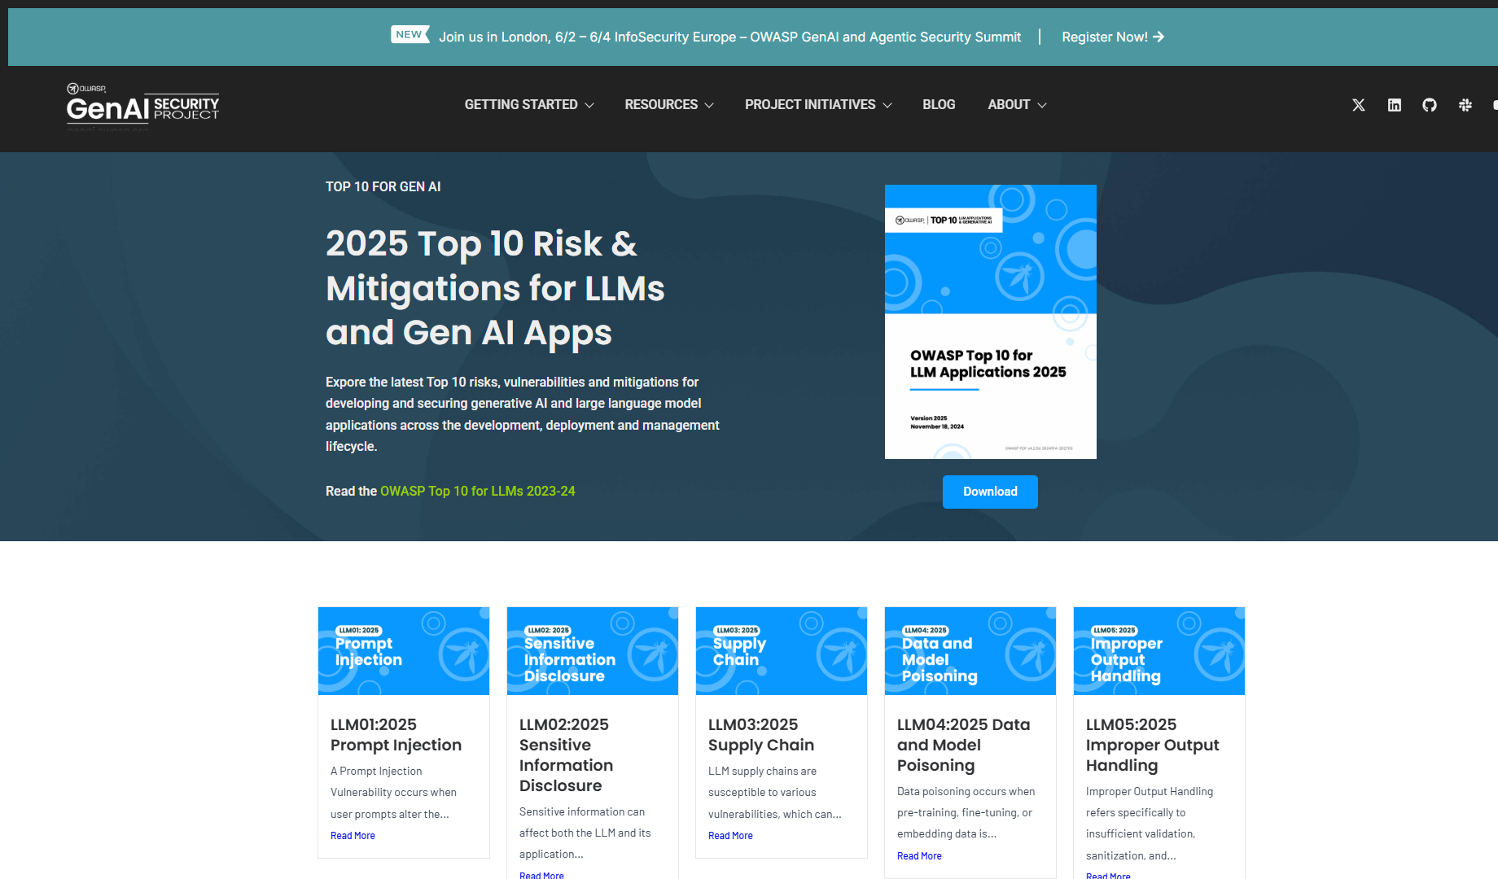Open the PROJECT INITIATIVES menu
Image resolution: width=1498 pixels, height=879 pixels.
pos(810,104)
